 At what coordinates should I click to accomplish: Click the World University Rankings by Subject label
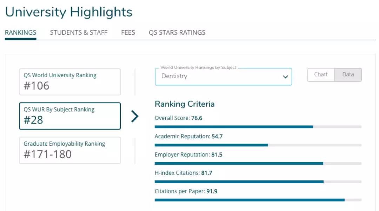(198, 67)
